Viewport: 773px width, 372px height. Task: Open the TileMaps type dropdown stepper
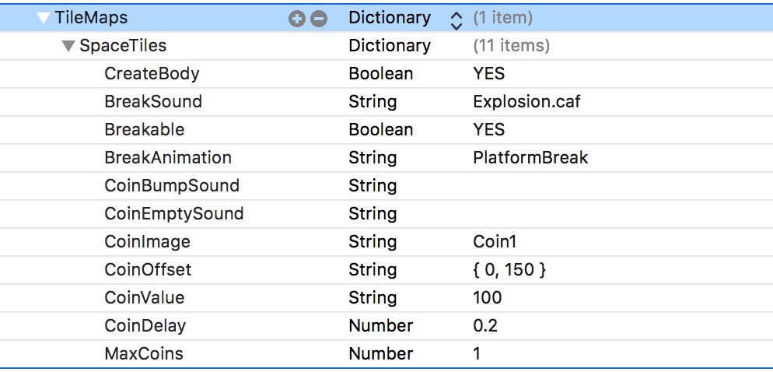[456, 19]
